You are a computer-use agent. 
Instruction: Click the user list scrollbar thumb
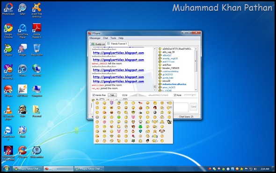(196, 61)
